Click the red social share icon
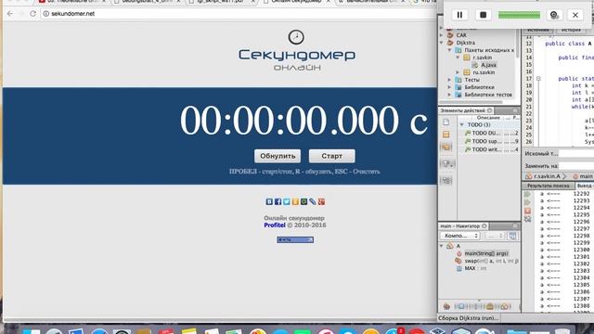594x334 pixels. pyautogui.click(x=321, y=202)
